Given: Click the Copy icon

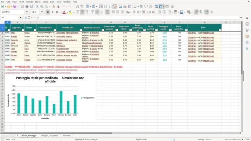Looking at the screenshot, I should pyautogui.click(x=42, y=7).
